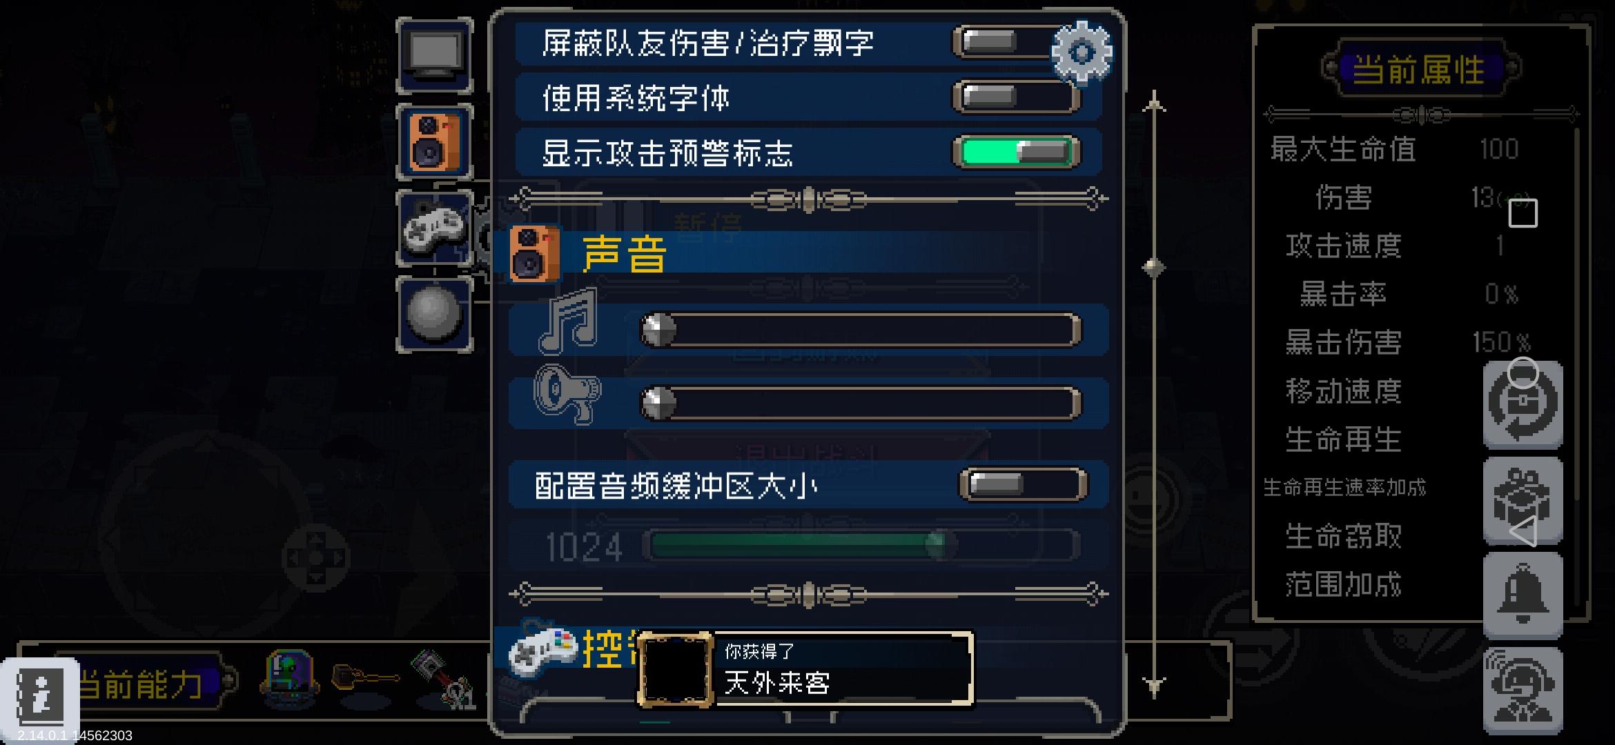Enable 使用系统字体 toggle
1615x745 pixels.
[1016, 97]
